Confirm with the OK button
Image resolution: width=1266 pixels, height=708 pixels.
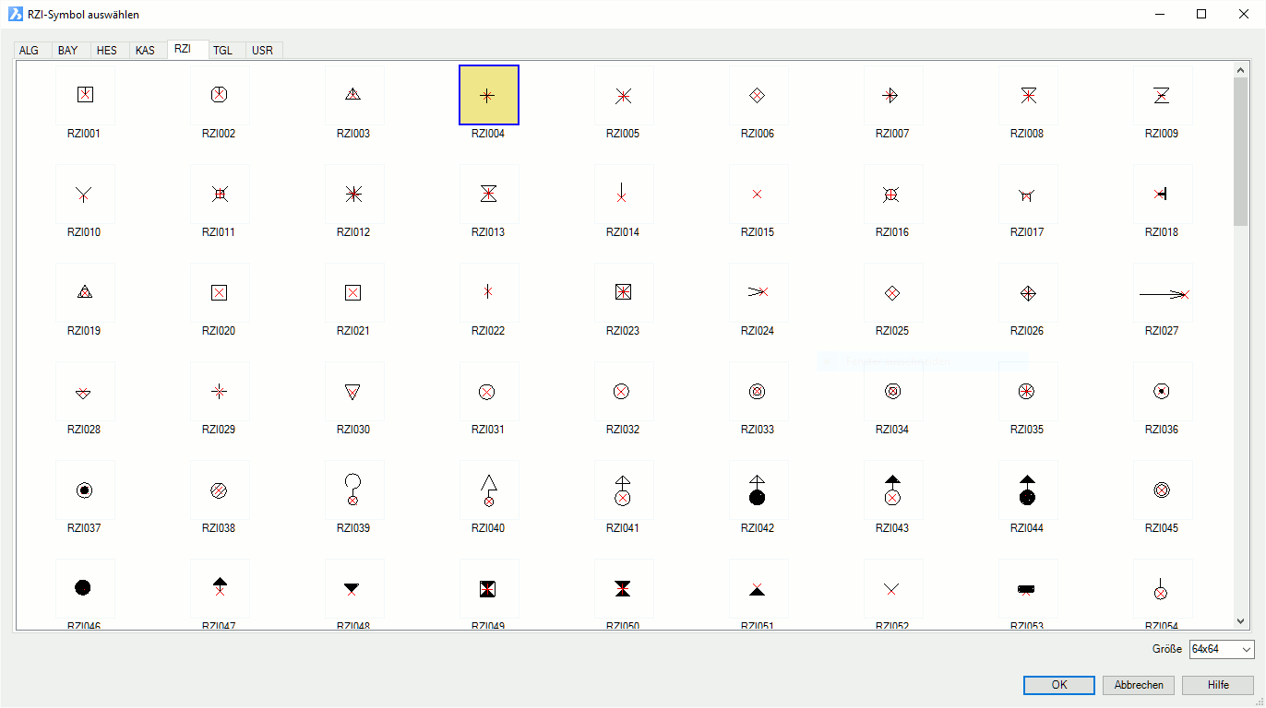click(1059, 685)
